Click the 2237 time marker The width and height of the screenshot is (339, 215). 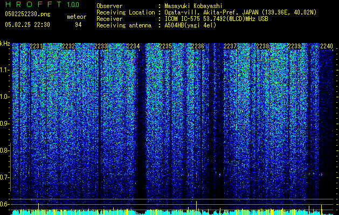(230, 46)
